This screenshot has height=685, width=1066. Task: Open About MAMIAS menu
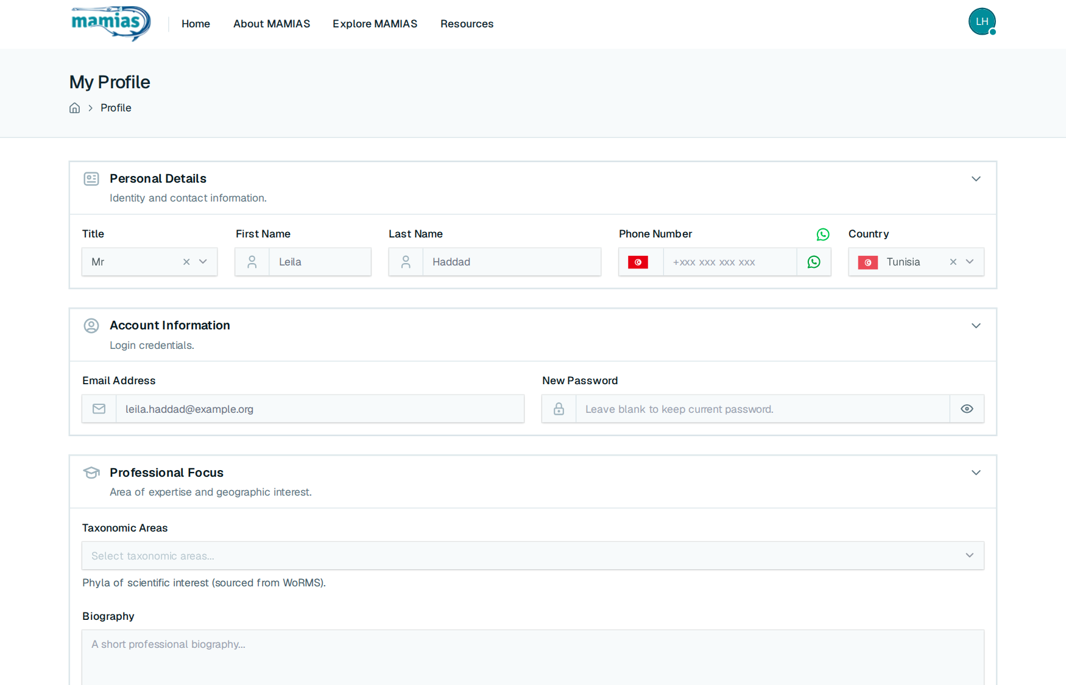[272, 24]
